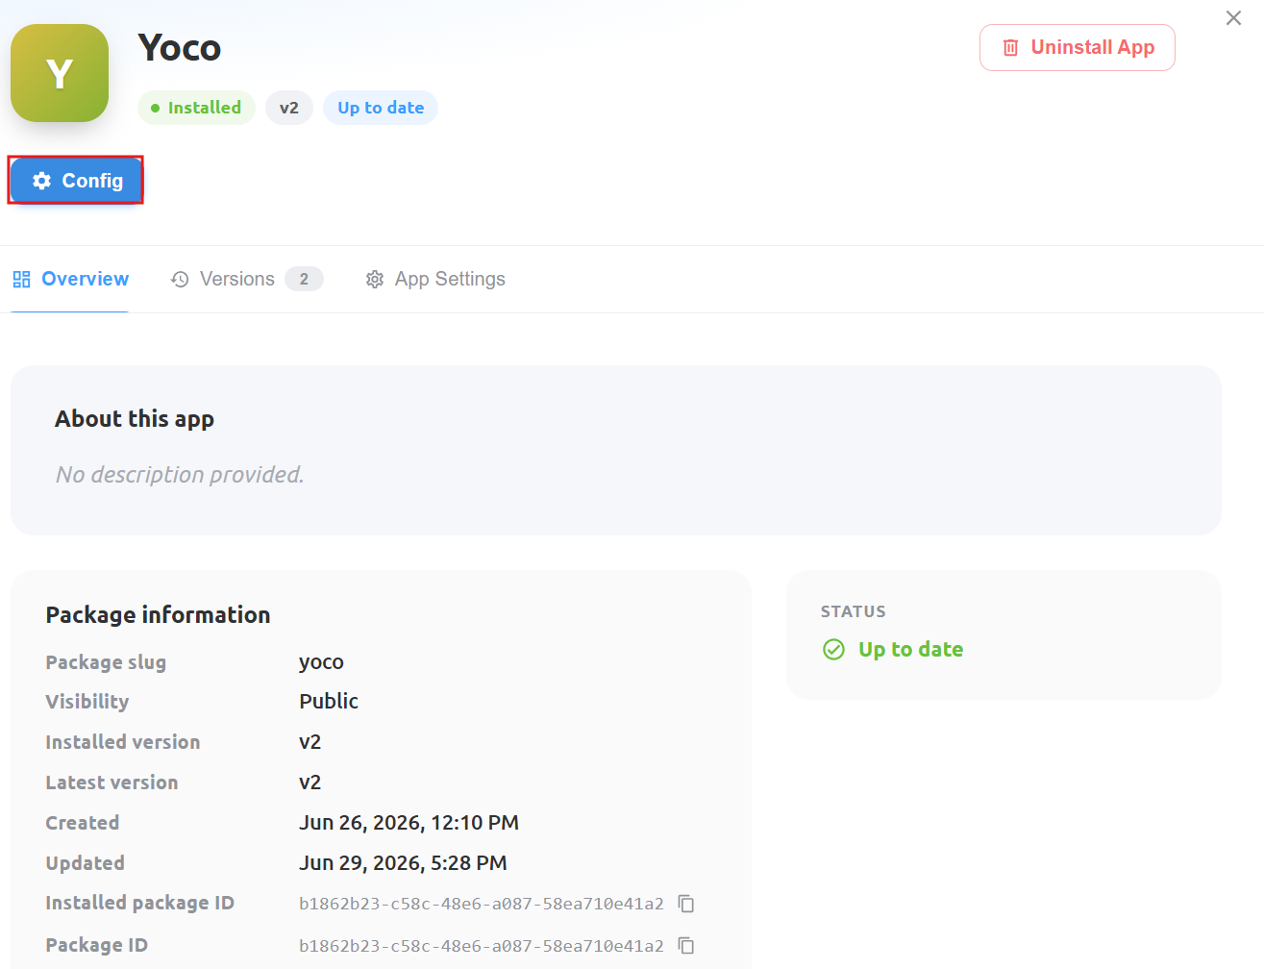Select the Visibility value Public
Viewport: 1264px width, 969px height.
329,702
